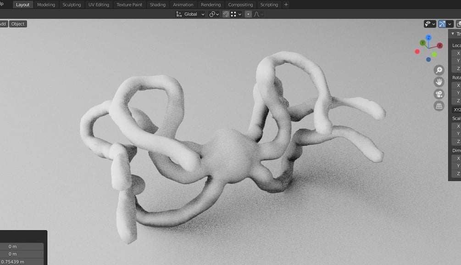461x265 pixels.
Task: Click the blue Z axis on navigation gizmo
Action: click(428, 38)
